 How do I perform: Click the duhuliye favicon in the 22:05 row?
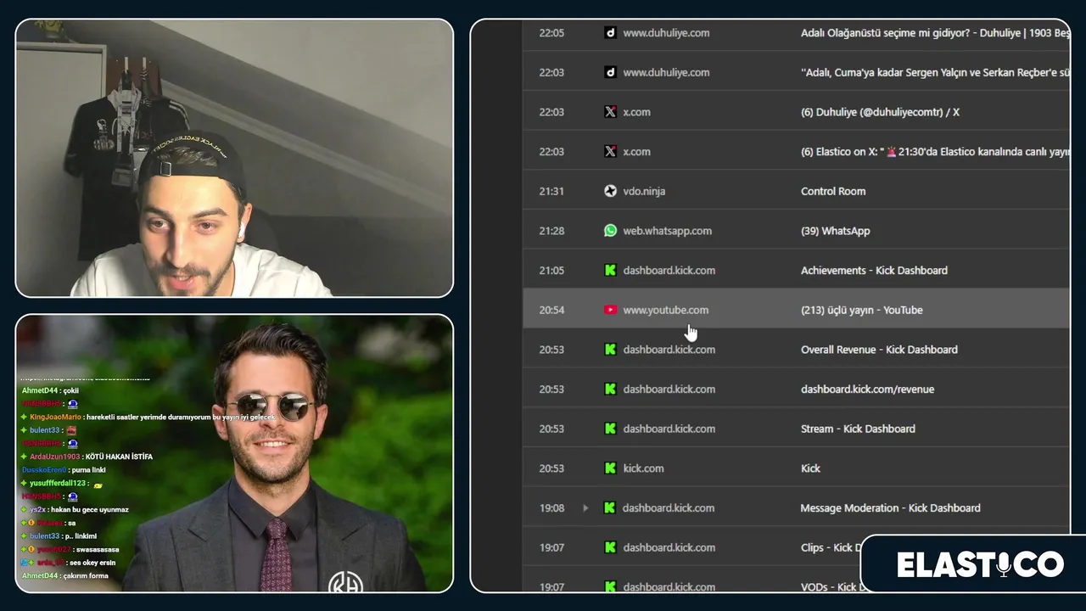click(x=610, y=33)
